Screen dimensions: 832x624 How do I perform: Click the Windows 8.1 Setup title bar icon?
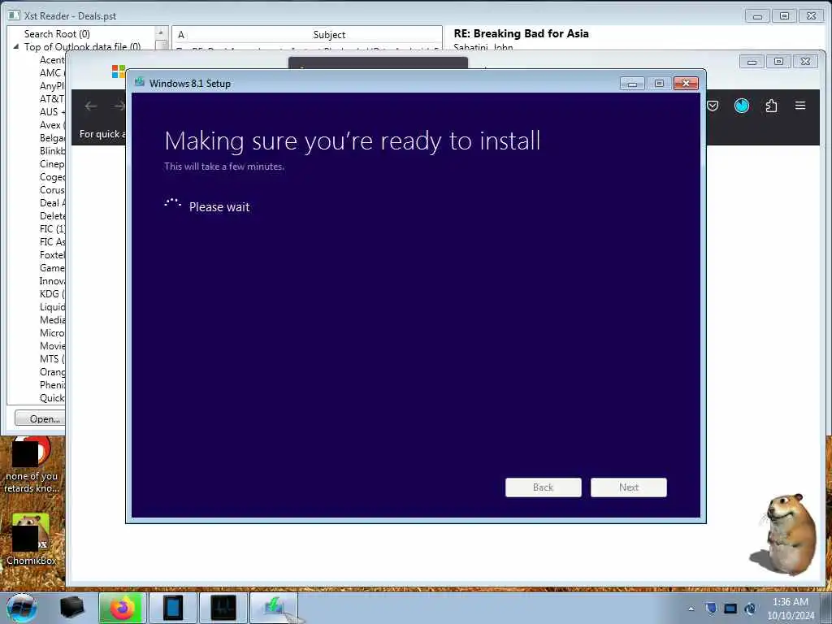[140, 82]
